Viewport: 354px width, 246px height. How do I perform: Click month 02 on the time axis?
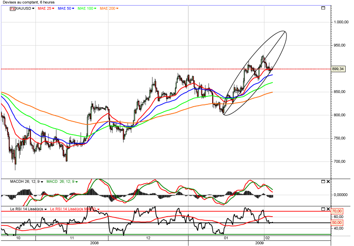[x=268, y=238]
